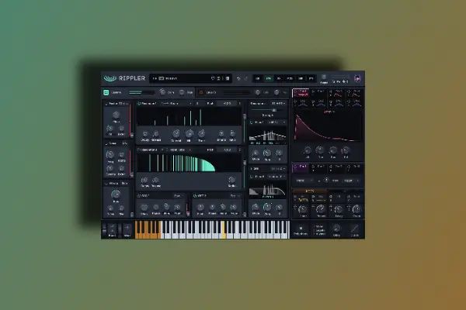Open Resonator 1 three-dot options menu
Viewport: 466px width, 310px height.
coord(239,104)
